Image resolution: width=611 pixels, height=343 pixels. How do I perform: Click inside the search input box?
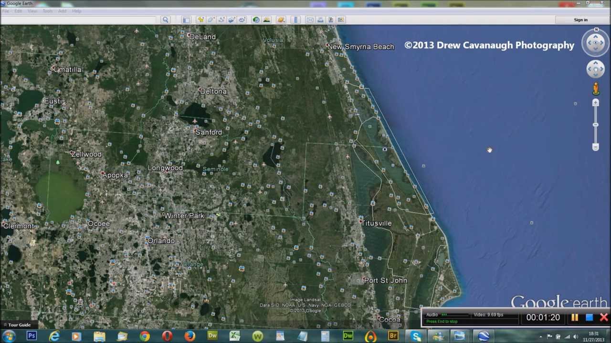[x=79, y=20]
